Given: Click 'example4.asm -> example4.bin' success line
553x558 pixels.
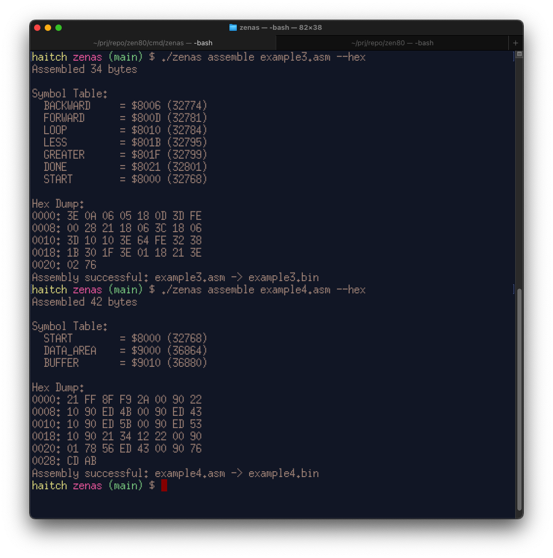Looking at the screenshot, I should 175,473.
